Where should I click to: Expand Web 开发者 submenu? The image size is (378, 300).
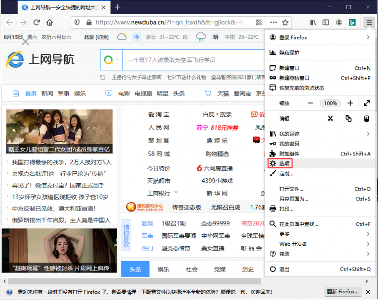point(320,244)
